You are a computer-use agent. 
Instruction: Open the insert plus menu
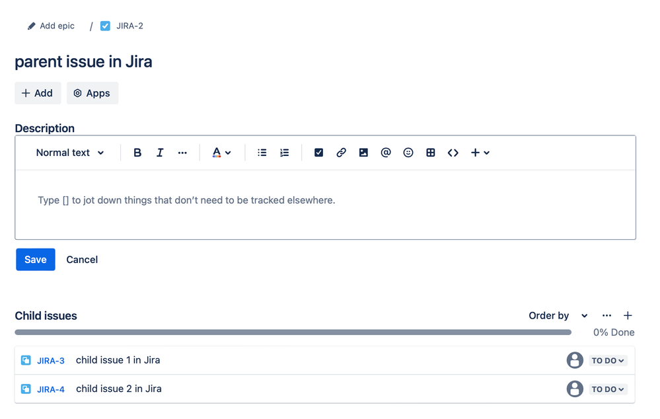(480, 153)
